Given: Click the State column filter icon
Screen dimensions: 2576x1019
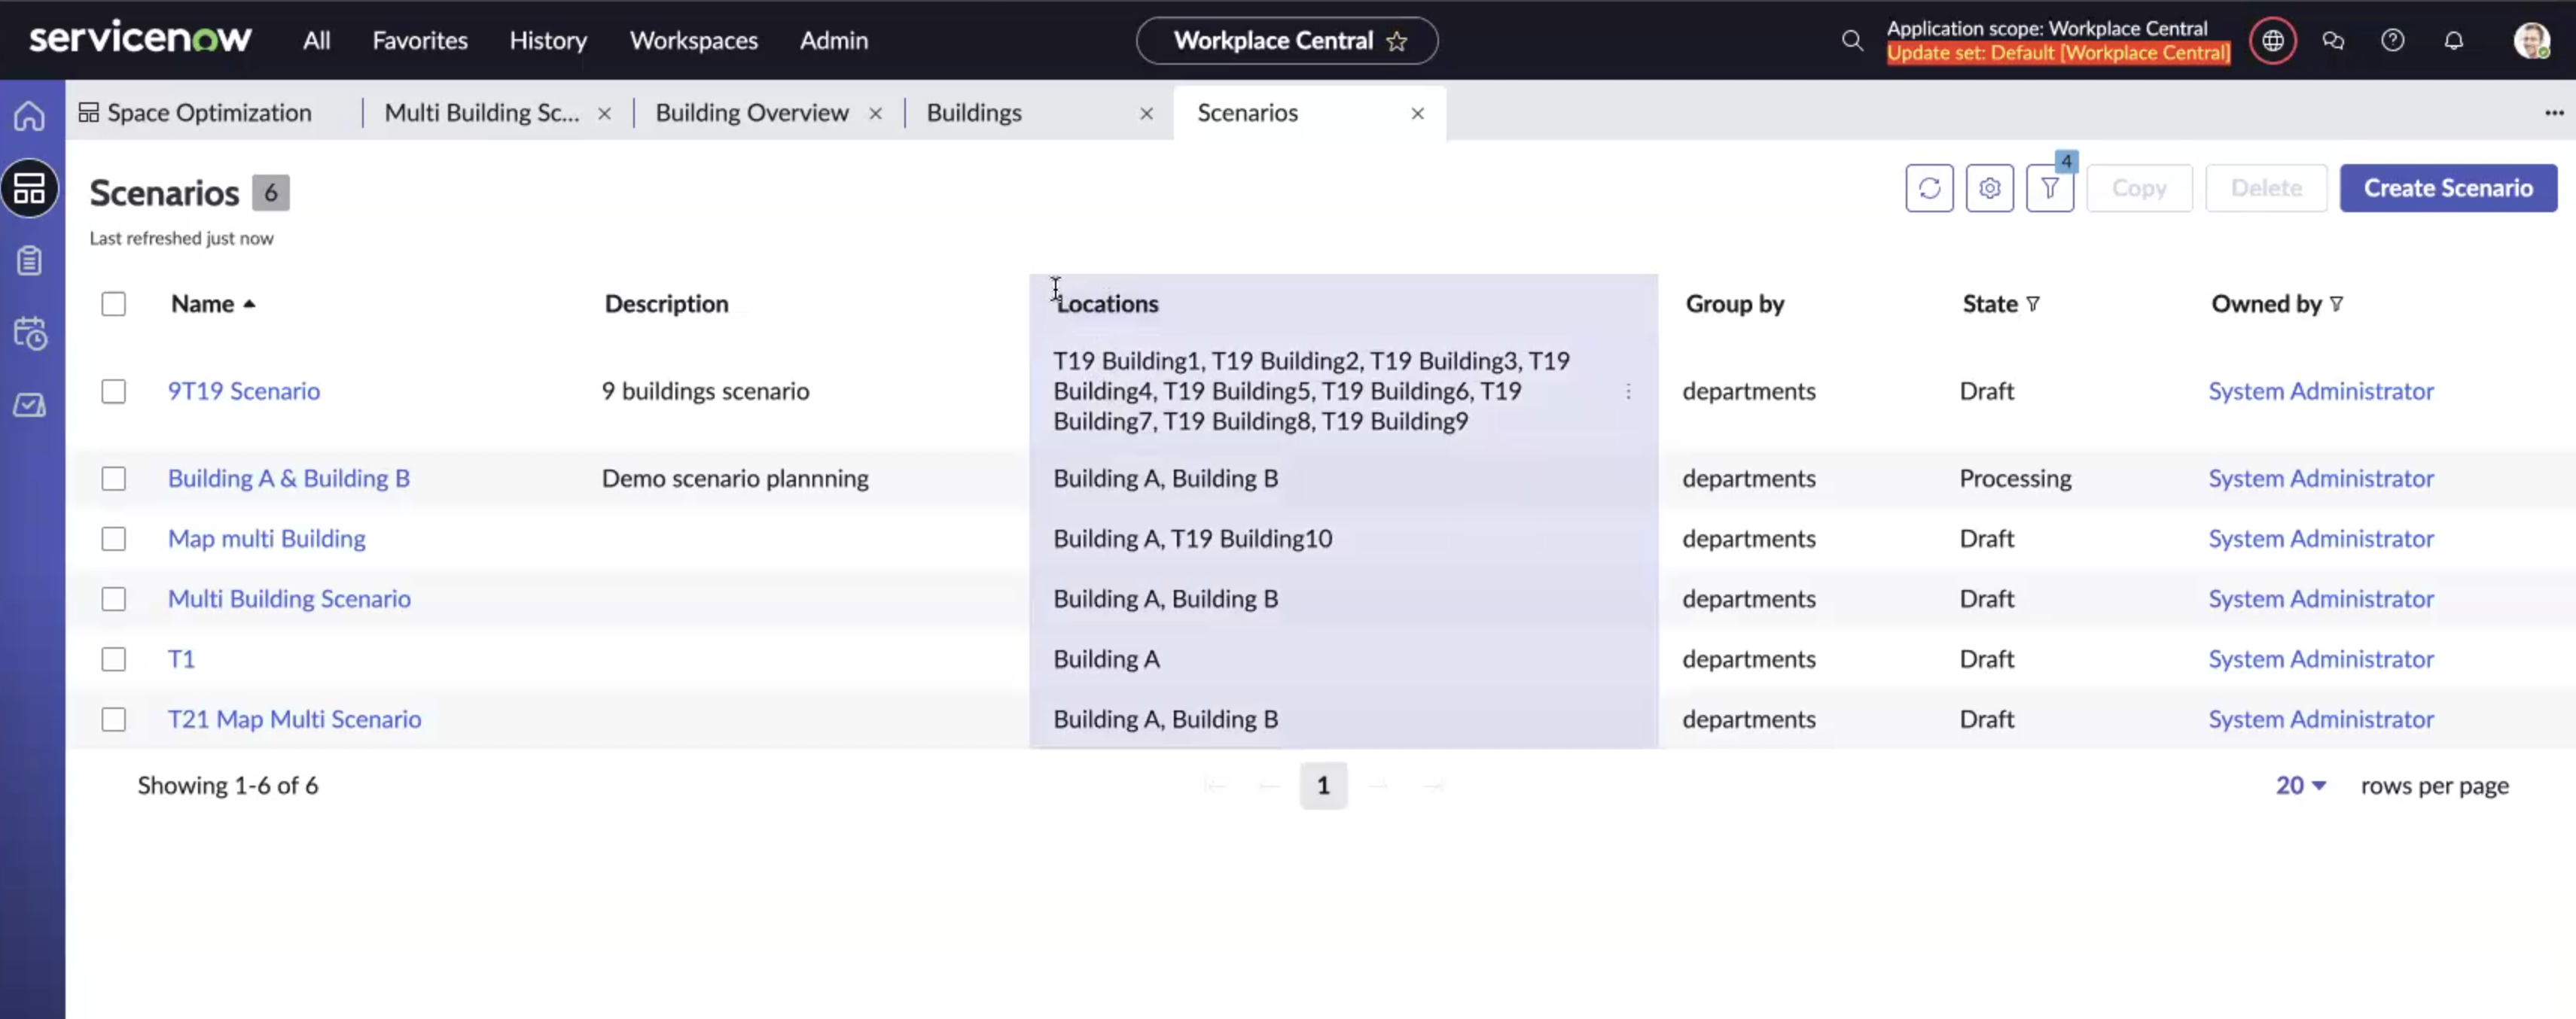Looking at the screenshot, I should pyautogui.click(x=2033, y=304).
